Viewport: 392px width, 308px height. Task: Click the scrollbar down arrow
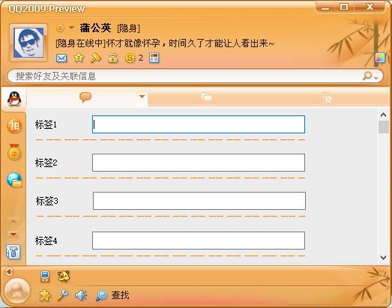[383, 258]
